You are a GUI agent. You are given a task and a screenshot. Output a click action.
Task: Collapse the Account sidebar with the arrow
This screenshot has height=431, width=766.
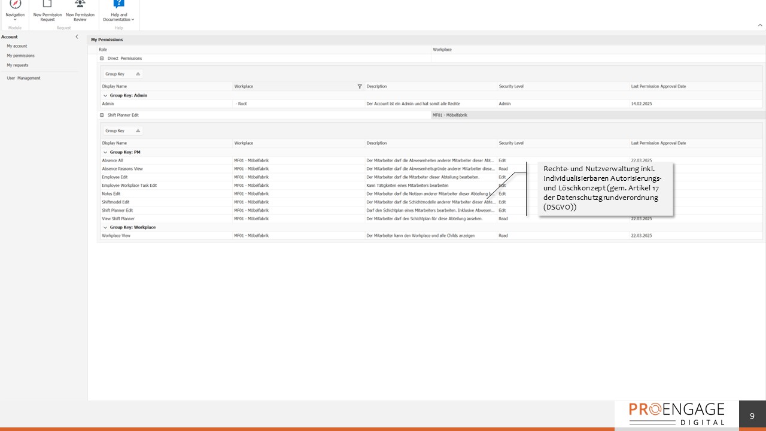point(77,37)
